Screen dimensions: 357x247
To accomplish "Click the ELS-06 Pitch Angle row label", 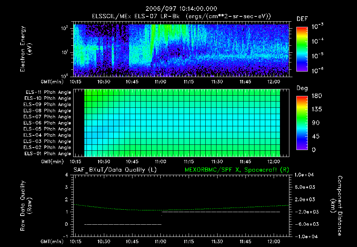I will [47, 123].
